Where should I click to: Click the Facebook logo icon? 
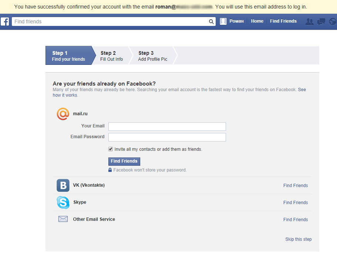[5, 21]
